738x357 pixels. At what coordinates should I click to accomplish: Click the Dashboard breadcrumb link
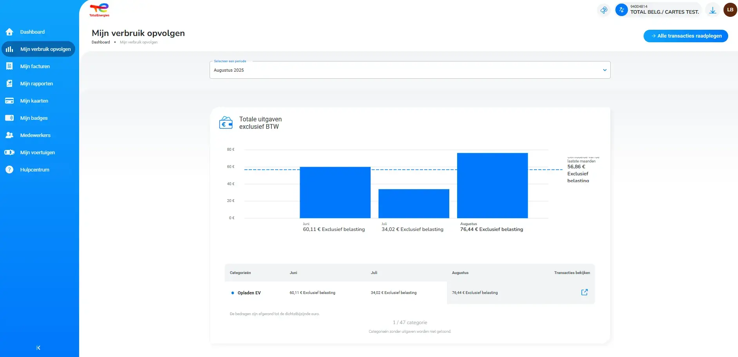click(x=101, y=42)
